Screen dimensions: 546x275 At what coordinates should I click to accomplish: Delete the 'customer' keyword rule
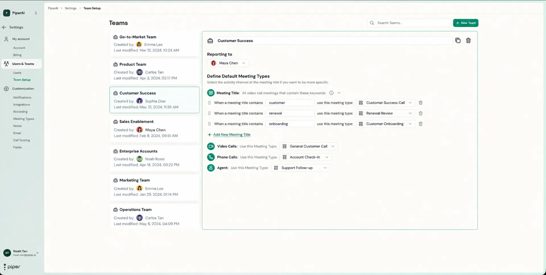point(421,103)
